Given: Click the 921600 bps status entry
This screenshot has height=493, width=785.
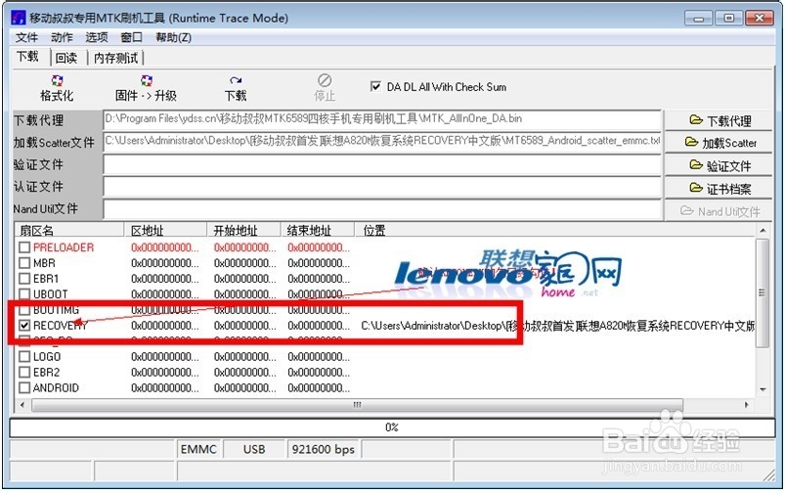Looking at the screenshot, I should click(x=324, y=449).
